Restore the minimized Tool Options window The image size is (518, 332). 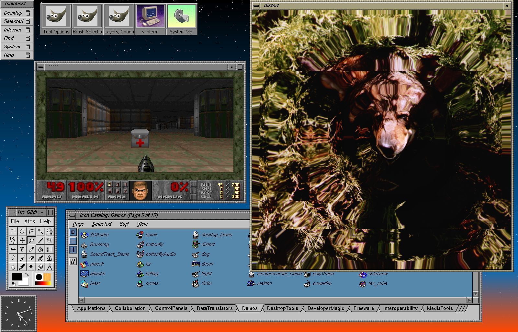click(56, 19)
